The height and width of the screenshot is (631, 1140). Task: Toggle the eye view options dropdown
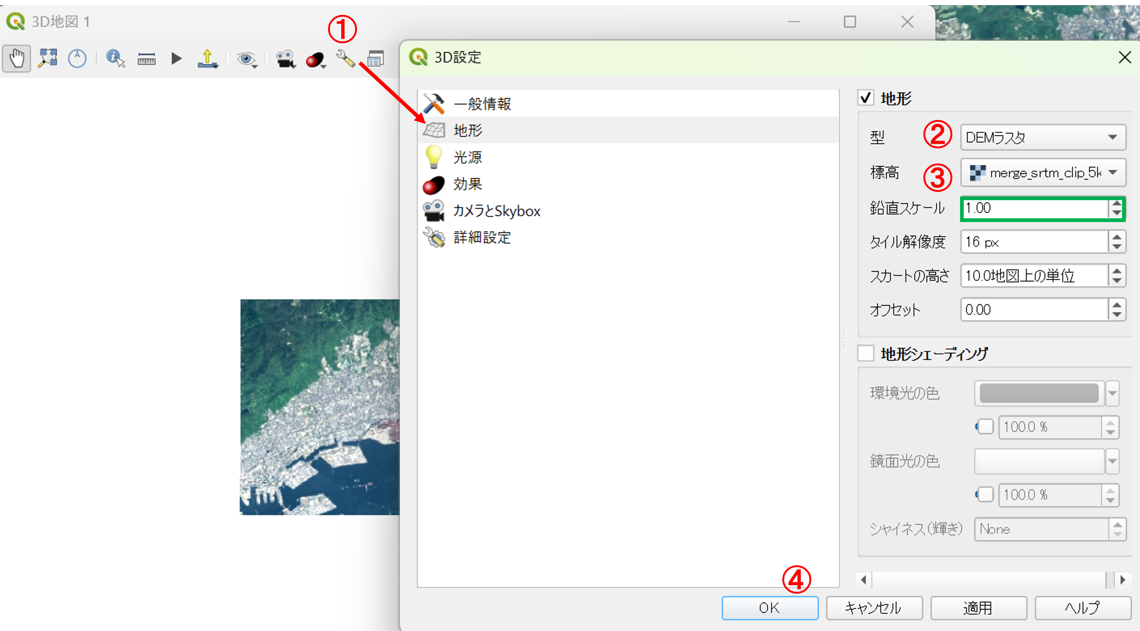[x=247, y=58]
